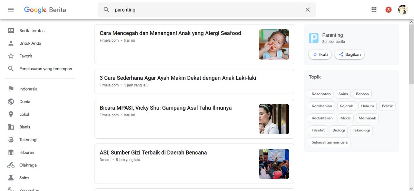This screenshot has height=191, width=414.
Task: Open the Kerohanian topic chip
Action: pyautogui.click(x=322, y=106)
